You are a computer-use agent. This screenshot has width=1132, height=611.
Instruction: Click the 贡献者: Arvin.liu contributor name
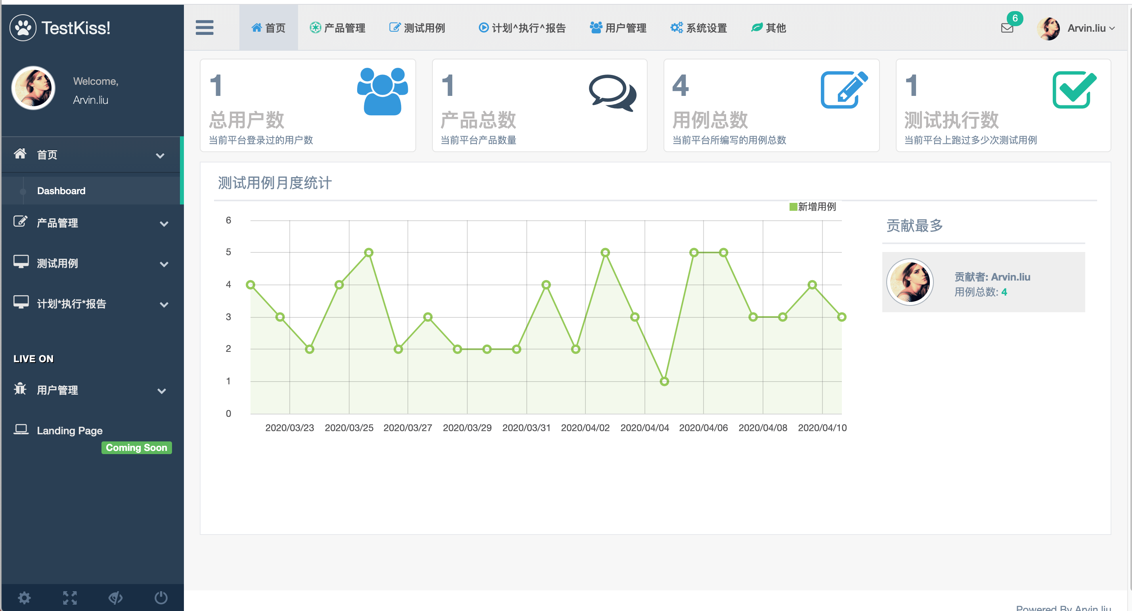click(992, 277)
